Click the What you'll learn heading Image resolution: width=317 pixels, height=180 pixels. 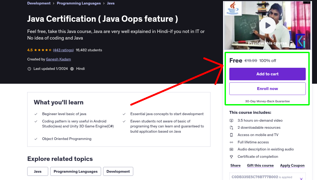click(x=59, y=102)
